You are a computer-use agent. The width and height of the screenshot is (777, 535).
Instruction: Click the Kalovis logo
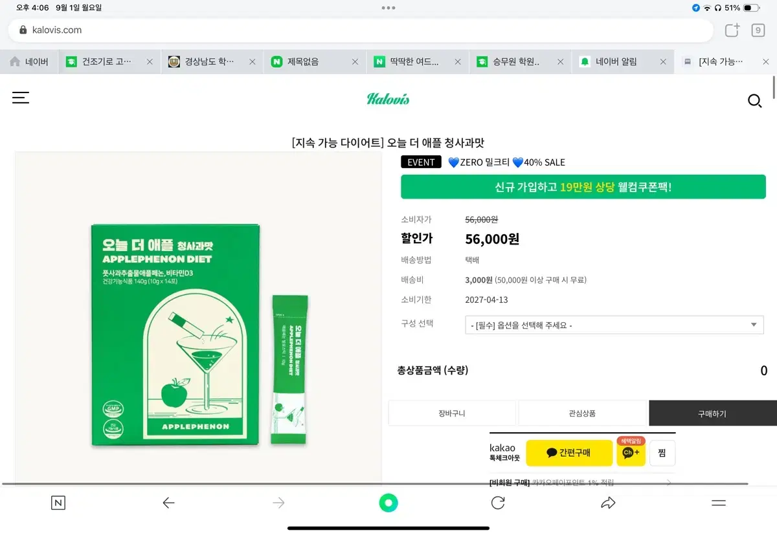click(x=388, y=99)
